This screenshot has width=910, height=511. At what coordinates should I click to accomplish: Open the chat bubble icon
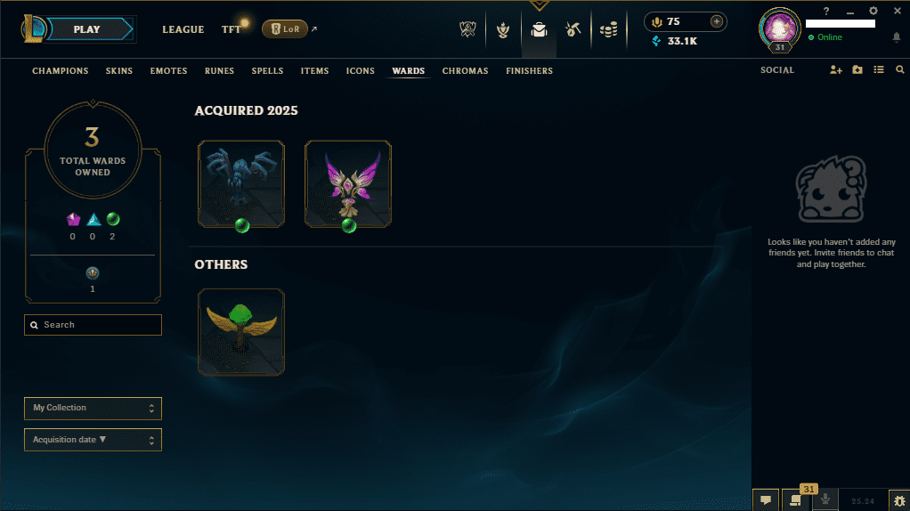766,500
